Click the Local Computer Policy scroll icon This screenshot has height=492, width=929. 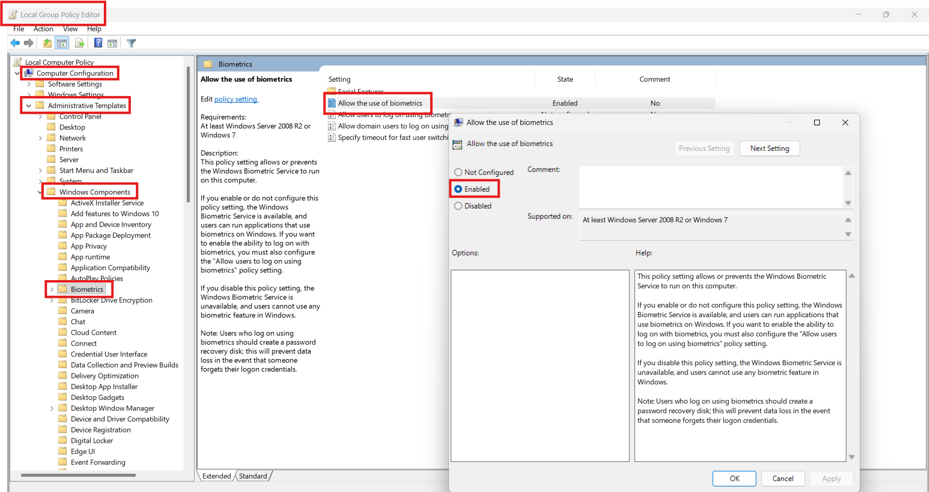18,62
